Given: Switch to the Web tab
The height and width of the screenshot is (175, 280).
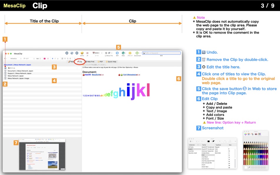Looking at the screenshot, I should (x=71, y=62).
